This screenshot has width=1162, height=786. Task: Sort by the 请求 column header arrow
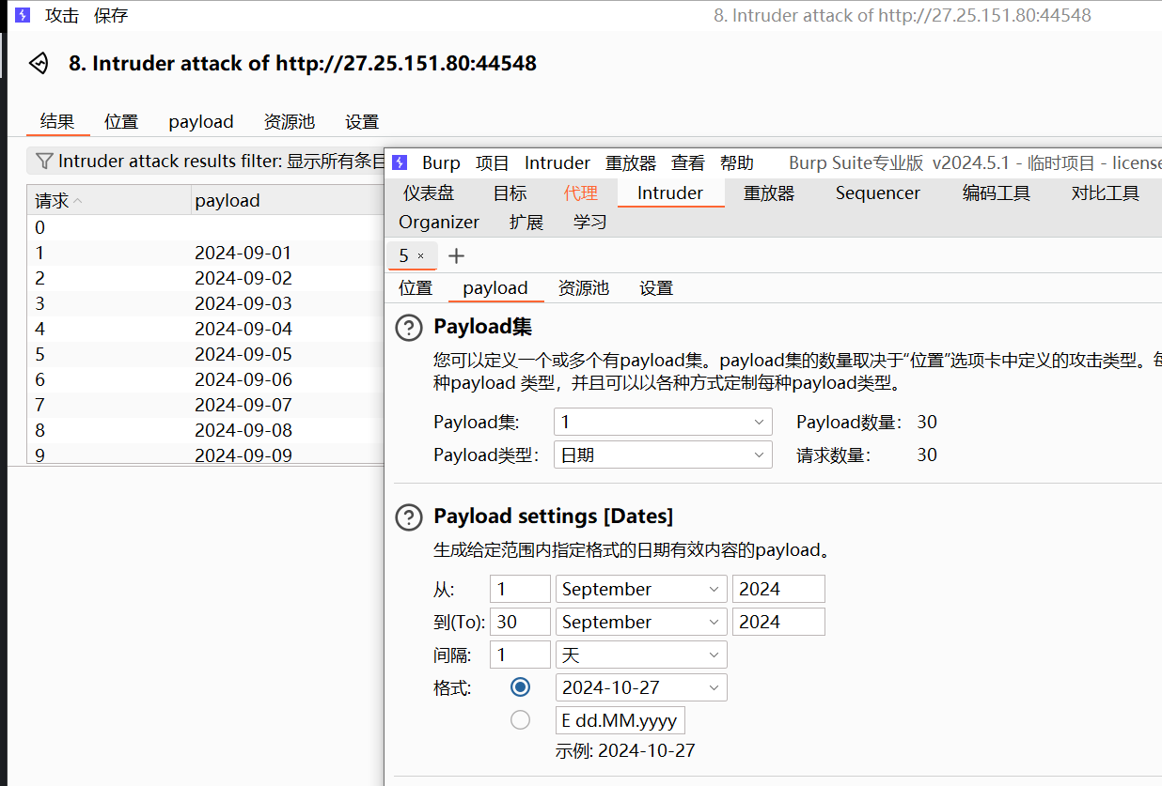pyautogui.click(x=78, y=201)
